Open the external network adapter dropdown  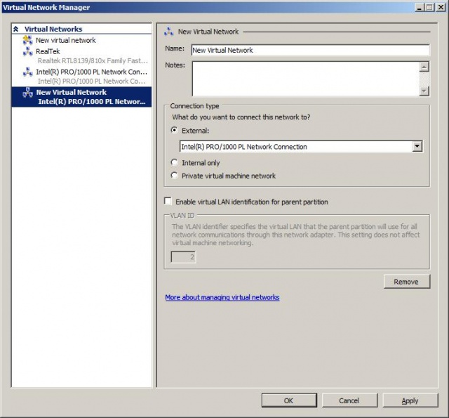coord(417,147)
